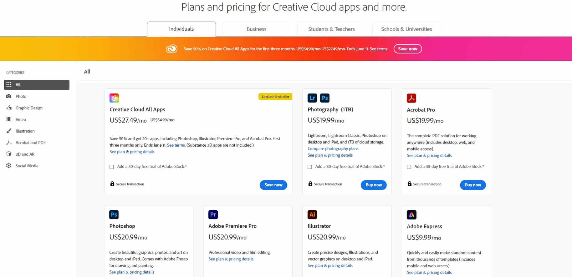The image size is (572, 277).
Task: Open See plan & pricing details for Premiere Pro
Action: [x=231, y=259]
